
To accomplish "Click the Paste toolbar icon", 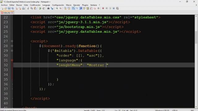I will [35, 8].
